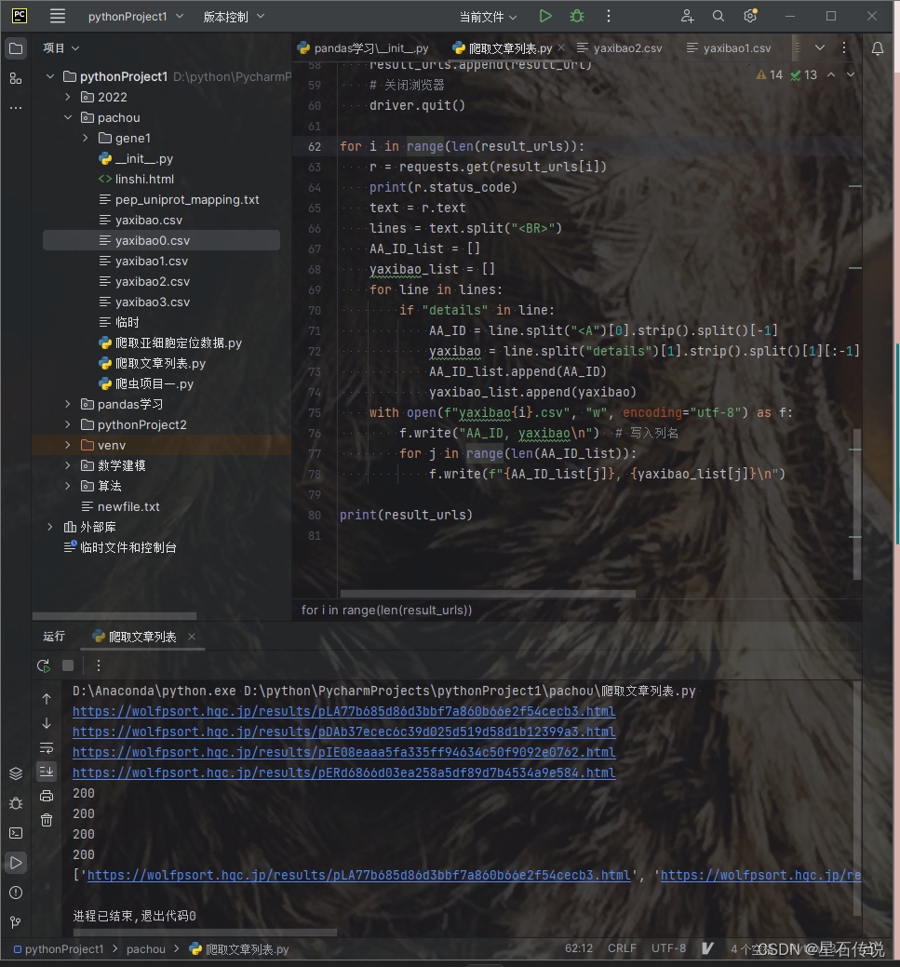This screenshot has width=900, height=967.
Task: Open the Code With Me user icon
Action: (687, 16)
